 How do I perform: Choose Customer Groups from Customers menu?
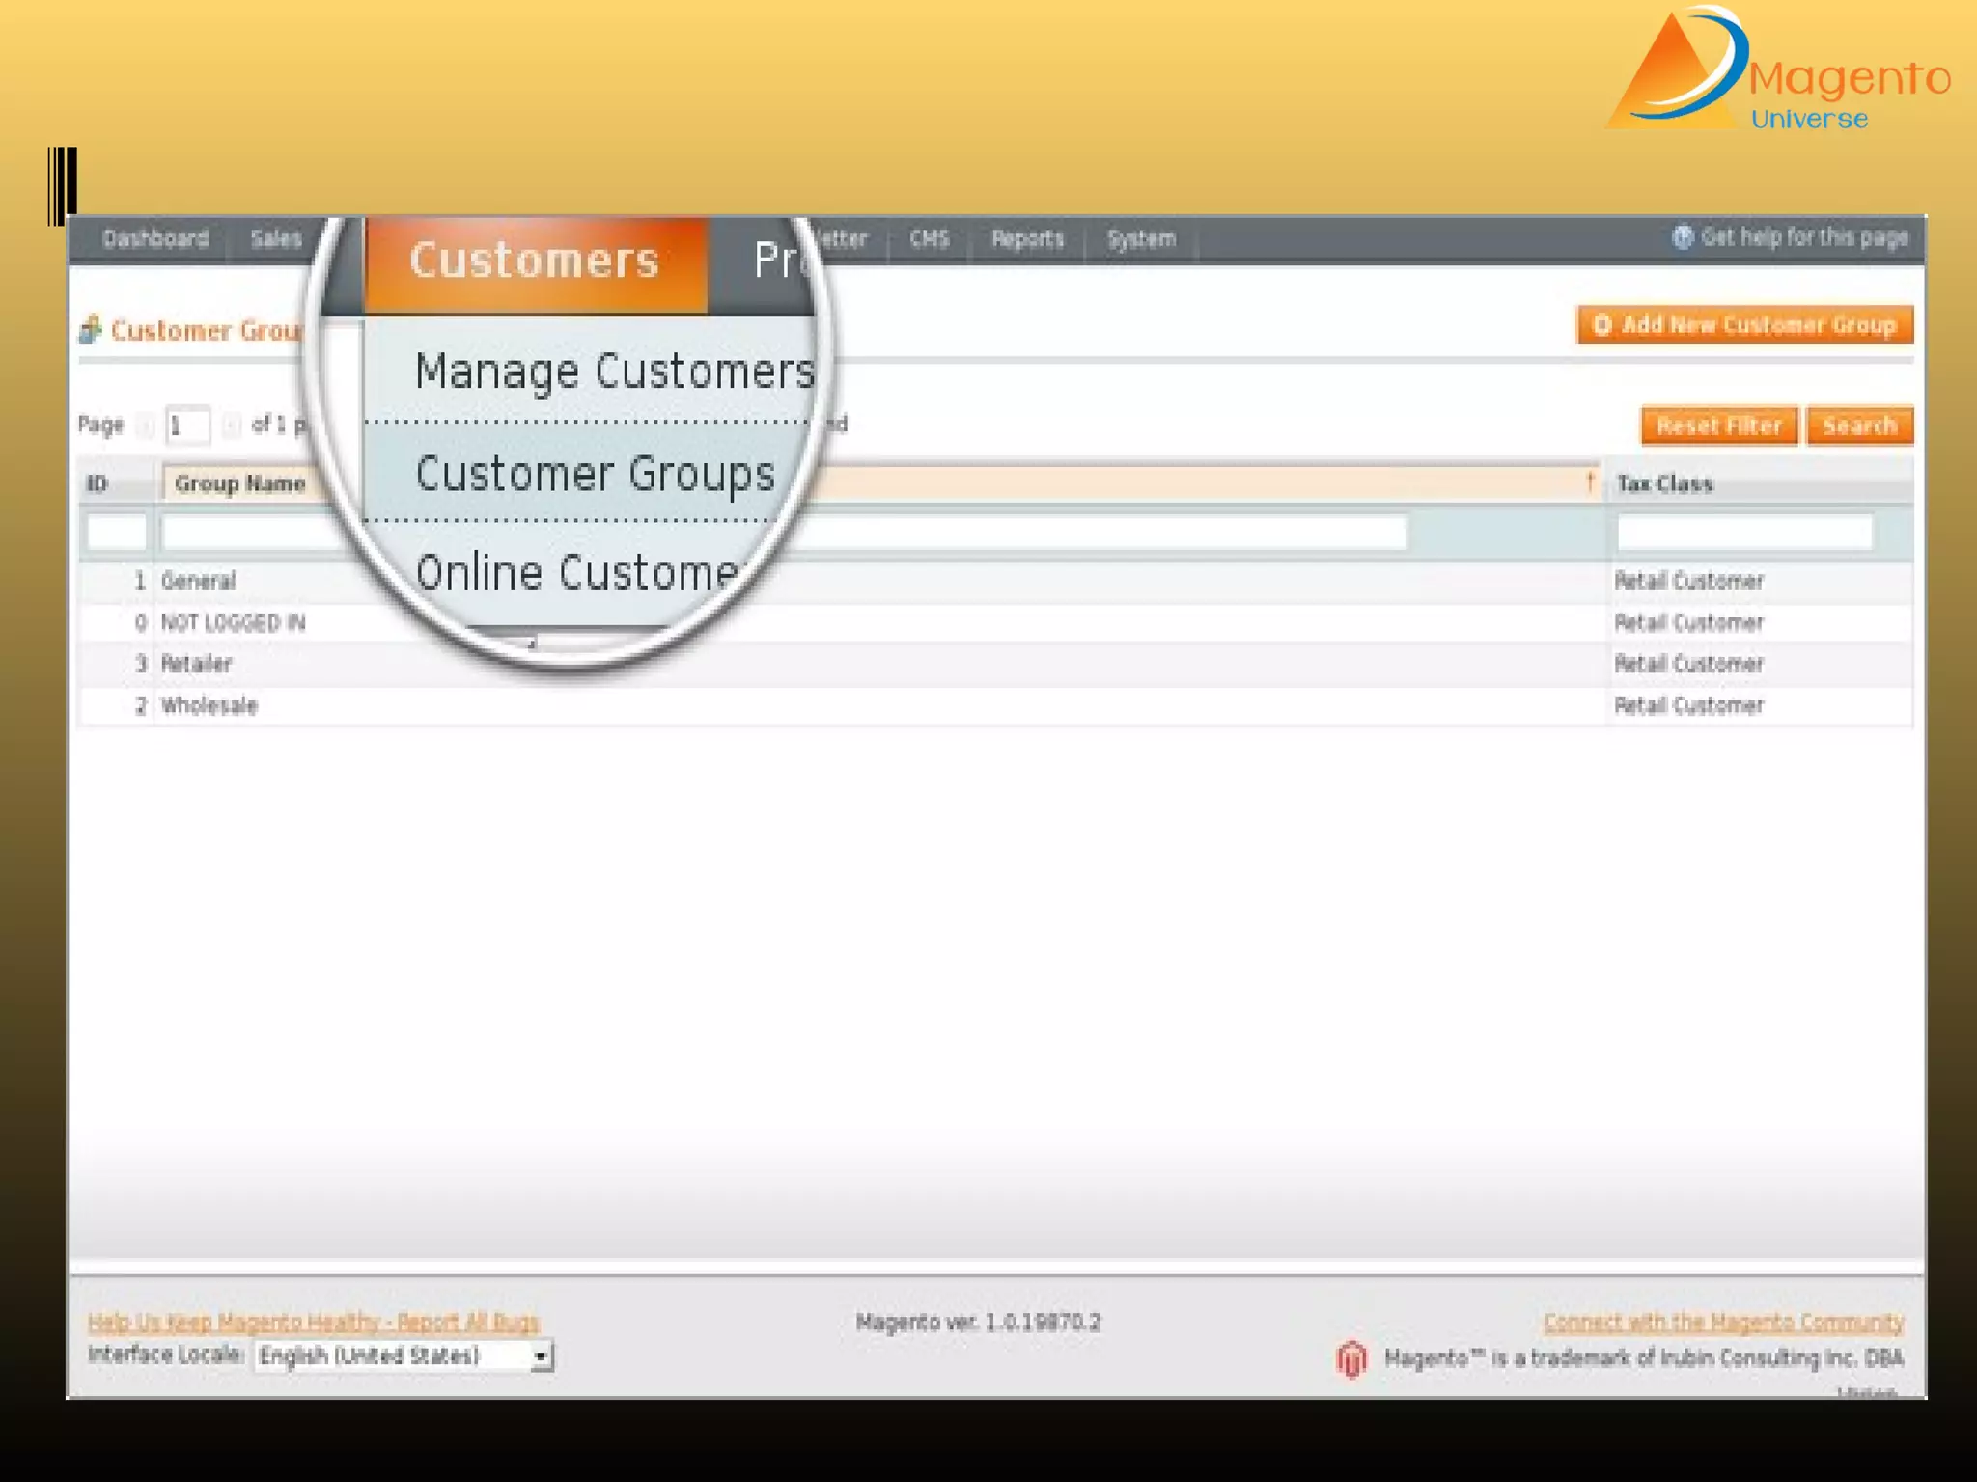tap(595, 474)
